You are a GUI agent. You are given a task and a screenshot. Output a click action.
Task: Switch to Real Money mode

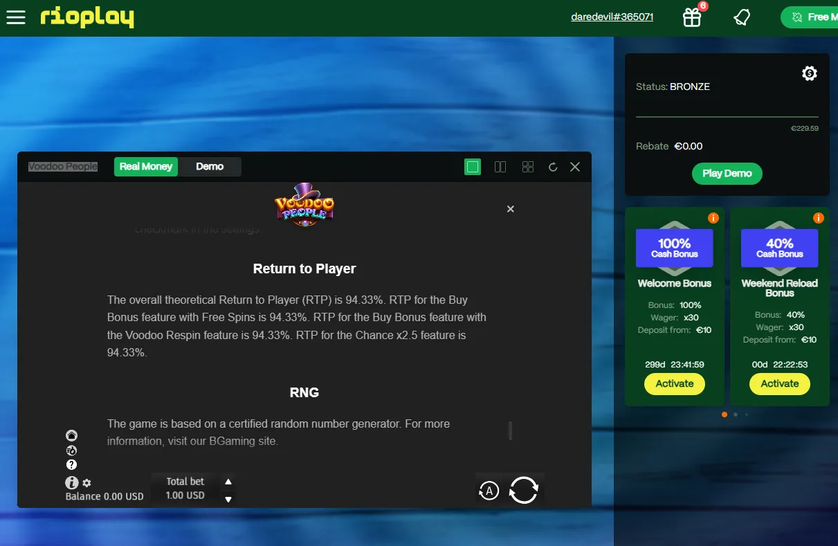146,167
